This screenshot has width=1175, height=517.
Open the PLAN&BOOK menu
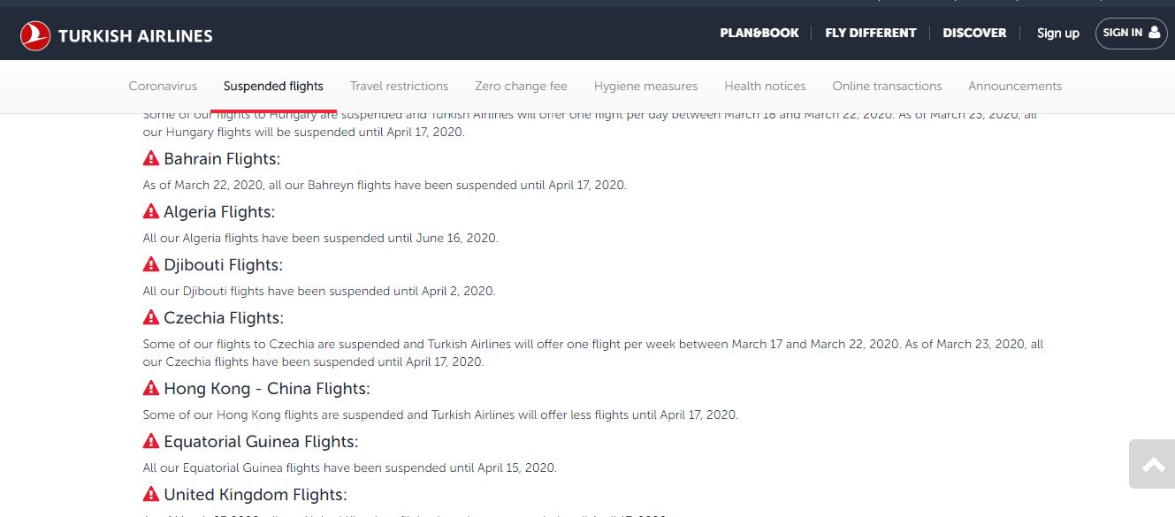759,33
